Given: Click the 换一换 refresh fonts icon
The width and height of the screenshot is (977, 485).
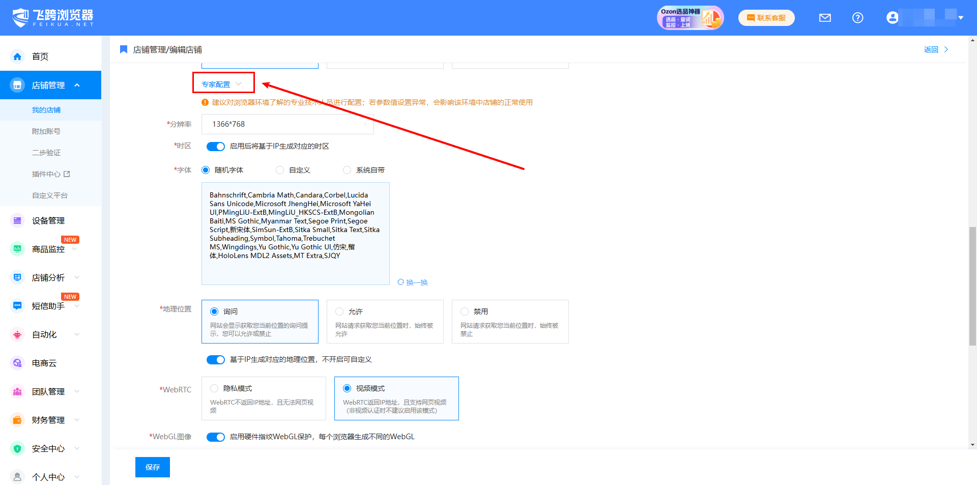Looking at the screenshot, I should pos(400,282).
